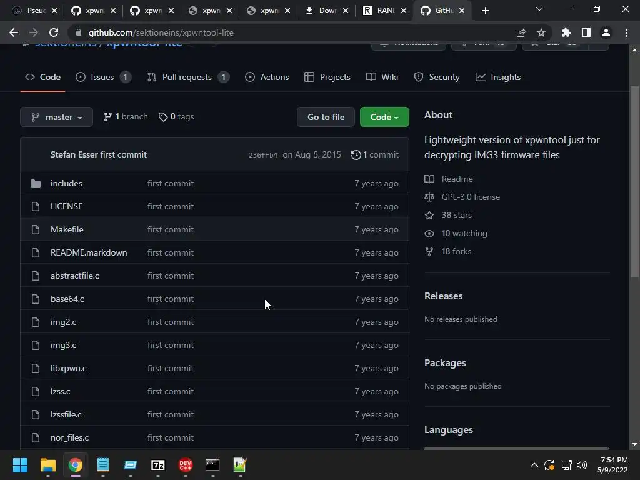Viewport: 640px width, 480px height.
Task: Open nor_files.c file
Action: (70, 437)
